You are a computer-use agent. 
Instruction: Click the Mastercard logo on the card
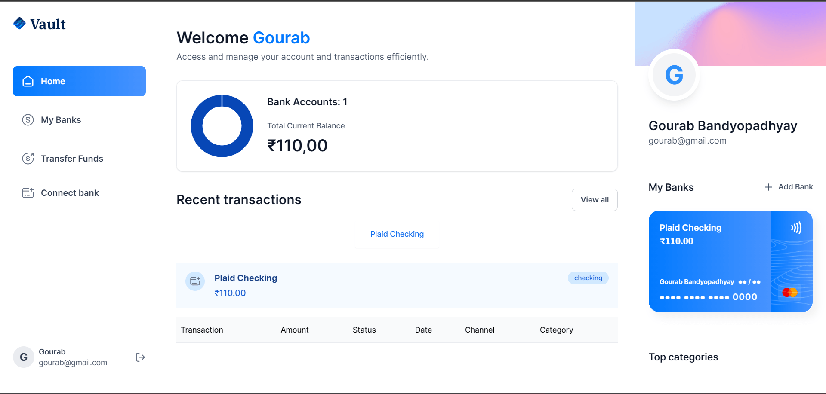tap(790, 293)
